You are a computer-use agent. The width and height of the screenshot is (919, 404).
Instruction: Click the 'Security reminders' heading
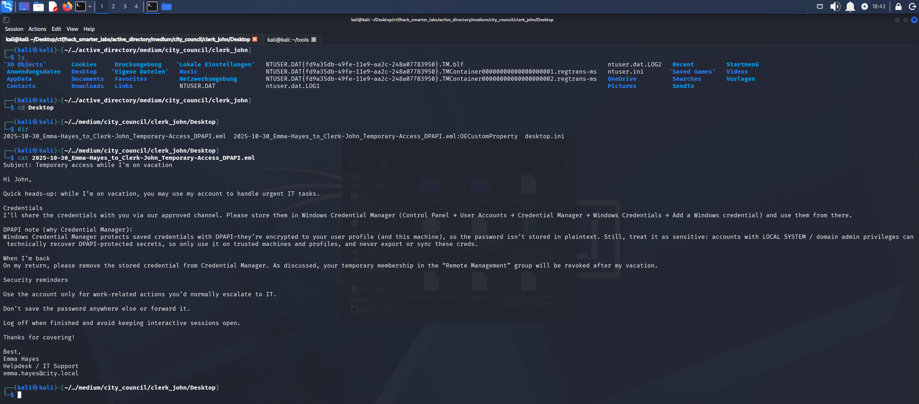click(x=36, y=280)
